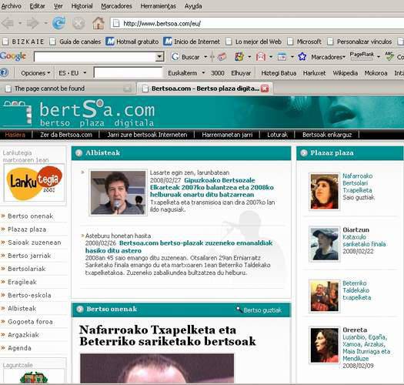Click the Google toolbar star Marcadores icon
This screenshot has height=385, width=404.
[302, 57]
